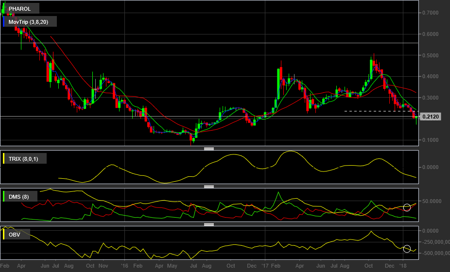Click the OBV -250,000,000 axis value
The width and height of the screenshot is (450, 272).
coord(435,242)
